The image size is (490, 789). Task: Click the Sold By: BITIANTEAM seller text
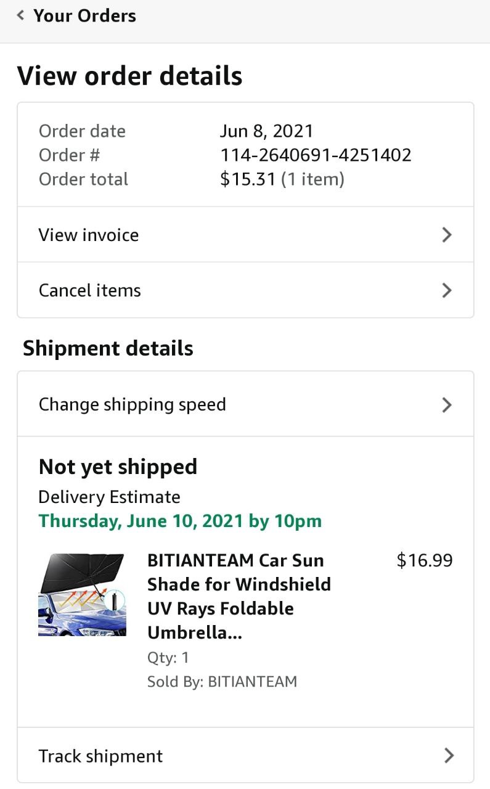(222, 682)
